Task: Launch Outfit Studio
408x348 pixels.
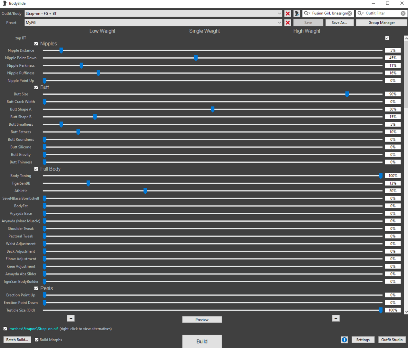Action: [x=392, y=340]
